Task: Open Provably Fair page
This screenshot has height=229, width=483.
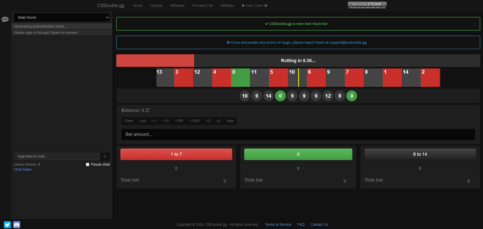Action: 202,6
